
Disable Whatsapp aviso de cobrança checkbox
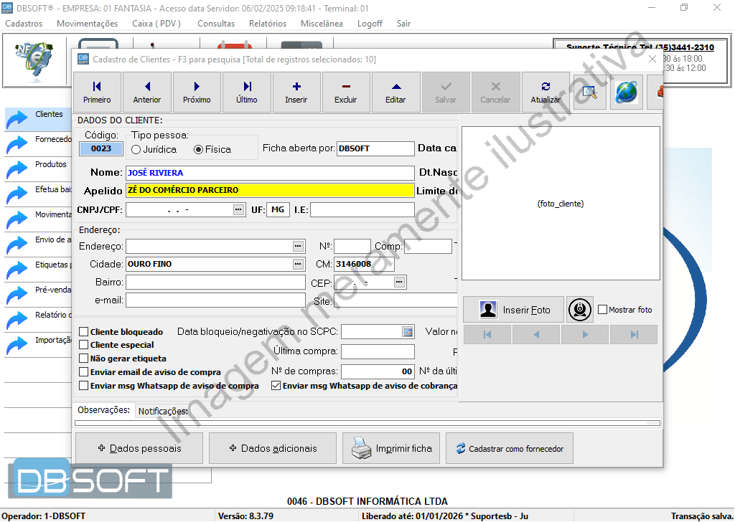coord(276,386)
